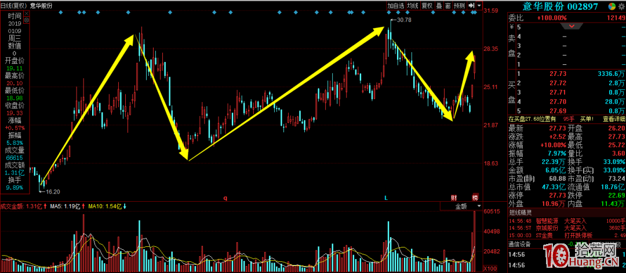
Task: Click the 开盘 26.20 value
Action: pos(616,128)
